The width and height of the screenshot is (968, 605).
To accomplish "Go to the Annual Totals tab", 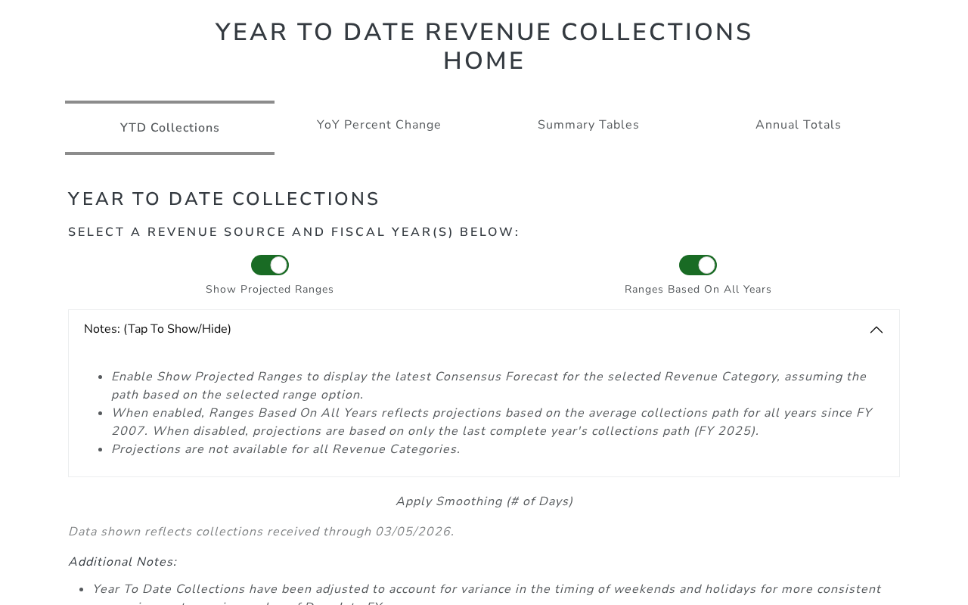I will point(798,125).
